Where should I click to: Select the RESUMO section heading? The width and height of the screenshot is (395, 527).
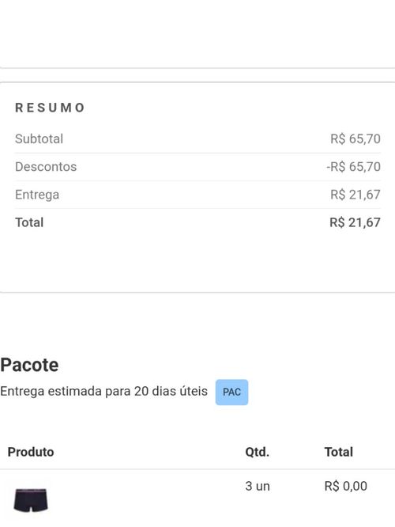pyautogui.click(x=50, y=108)
